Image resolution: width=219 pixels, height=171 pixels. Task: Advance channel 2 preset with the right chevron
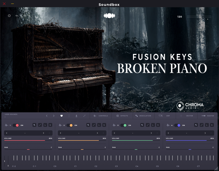(x=97, y=133)
